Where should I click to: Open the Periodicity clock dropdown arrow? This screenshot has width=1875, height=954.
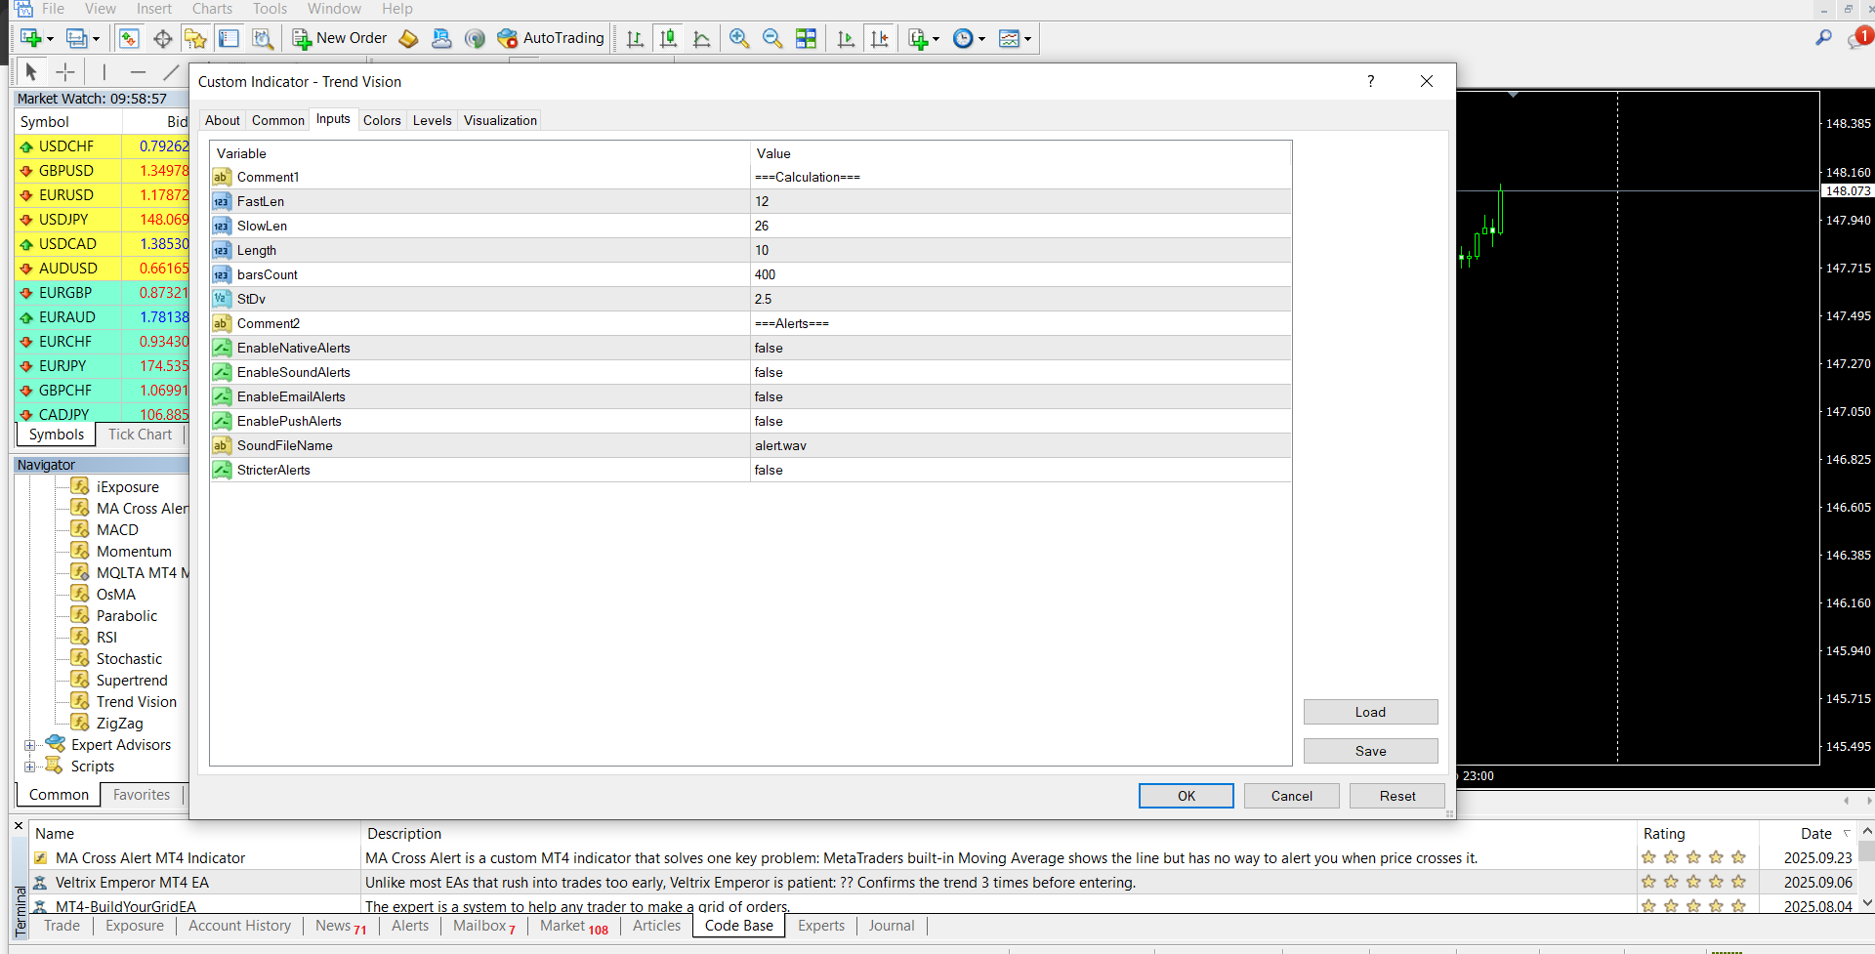click(981, 40)
